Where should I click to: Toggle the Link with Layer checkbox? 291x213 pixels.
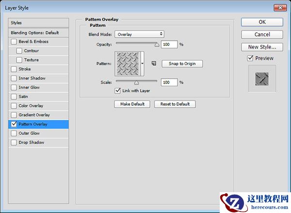[118, 91]
